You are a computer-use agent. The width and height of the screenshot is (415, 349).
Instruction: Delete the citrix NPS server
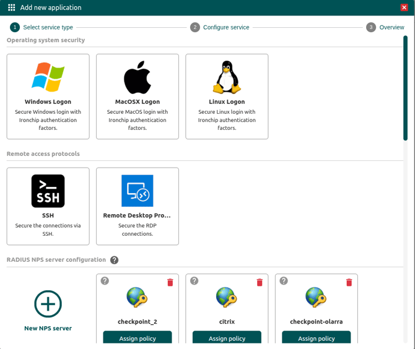tap(260, 282)
